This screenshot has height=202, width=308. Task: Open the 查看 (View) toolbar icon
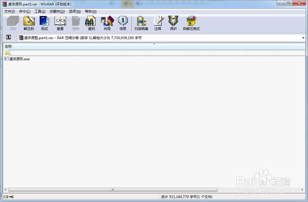pyautogui.click(x=60, y=23)
